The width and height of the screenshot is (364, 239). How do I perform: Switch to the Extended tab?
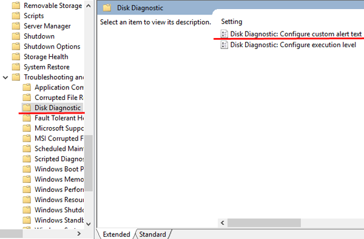point(116,234)
